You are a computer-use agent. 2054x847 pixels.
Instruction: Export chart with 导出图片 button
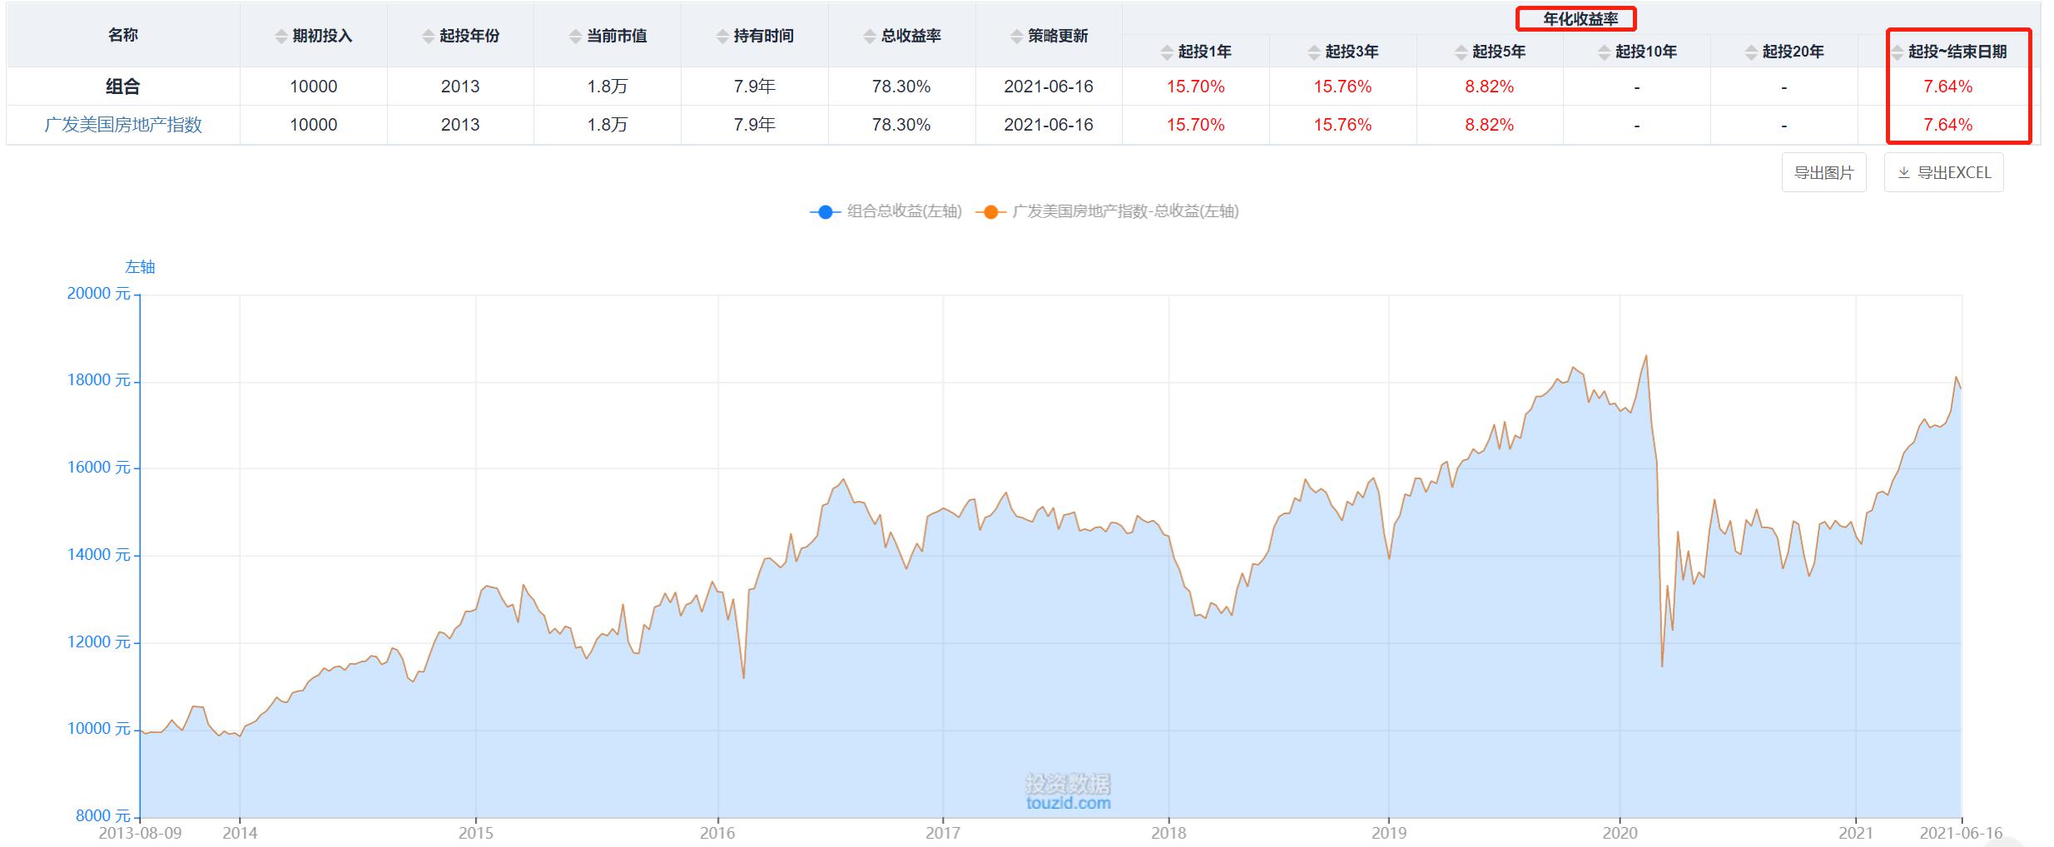pos(1823,172)
